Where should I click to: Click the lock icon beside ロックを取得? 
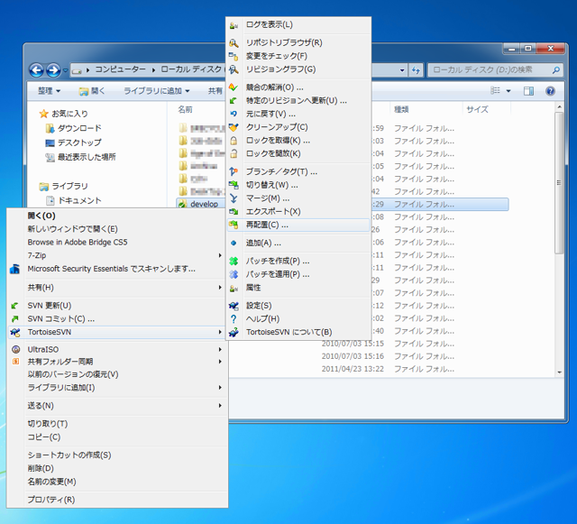(x=234, y=141)
